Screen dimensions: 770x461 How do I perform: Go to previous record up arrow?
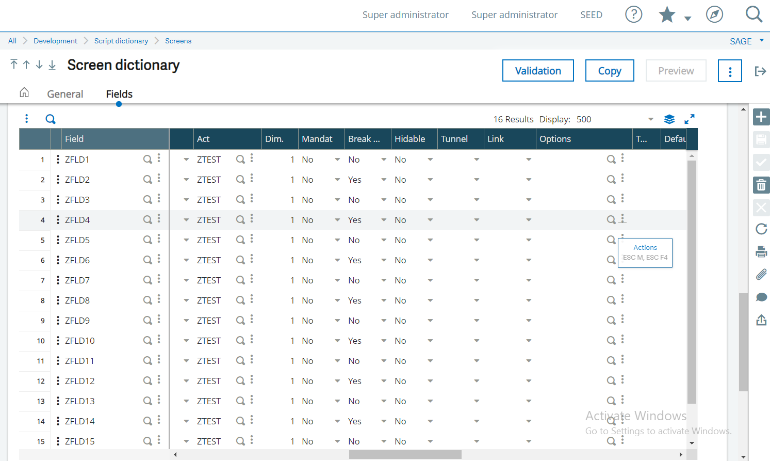[x=26, y=65]
